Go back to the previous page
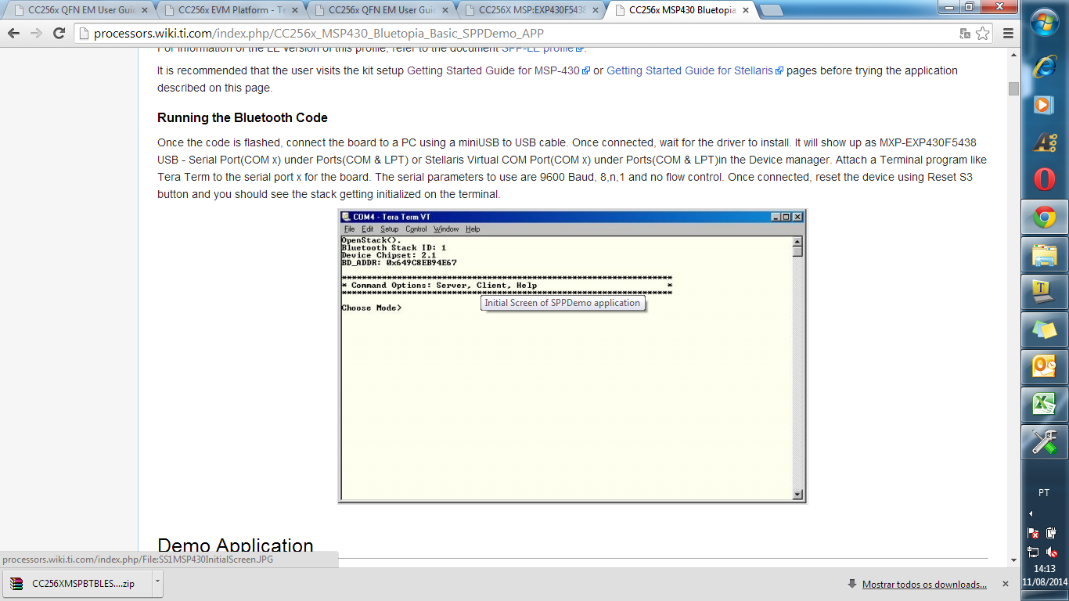The height and width of the screenshot is (601, 1069). coord(14,34)
